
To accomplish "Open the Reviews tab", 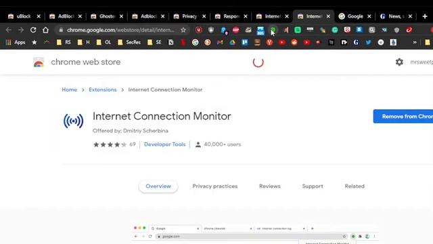I will [270, 186].
